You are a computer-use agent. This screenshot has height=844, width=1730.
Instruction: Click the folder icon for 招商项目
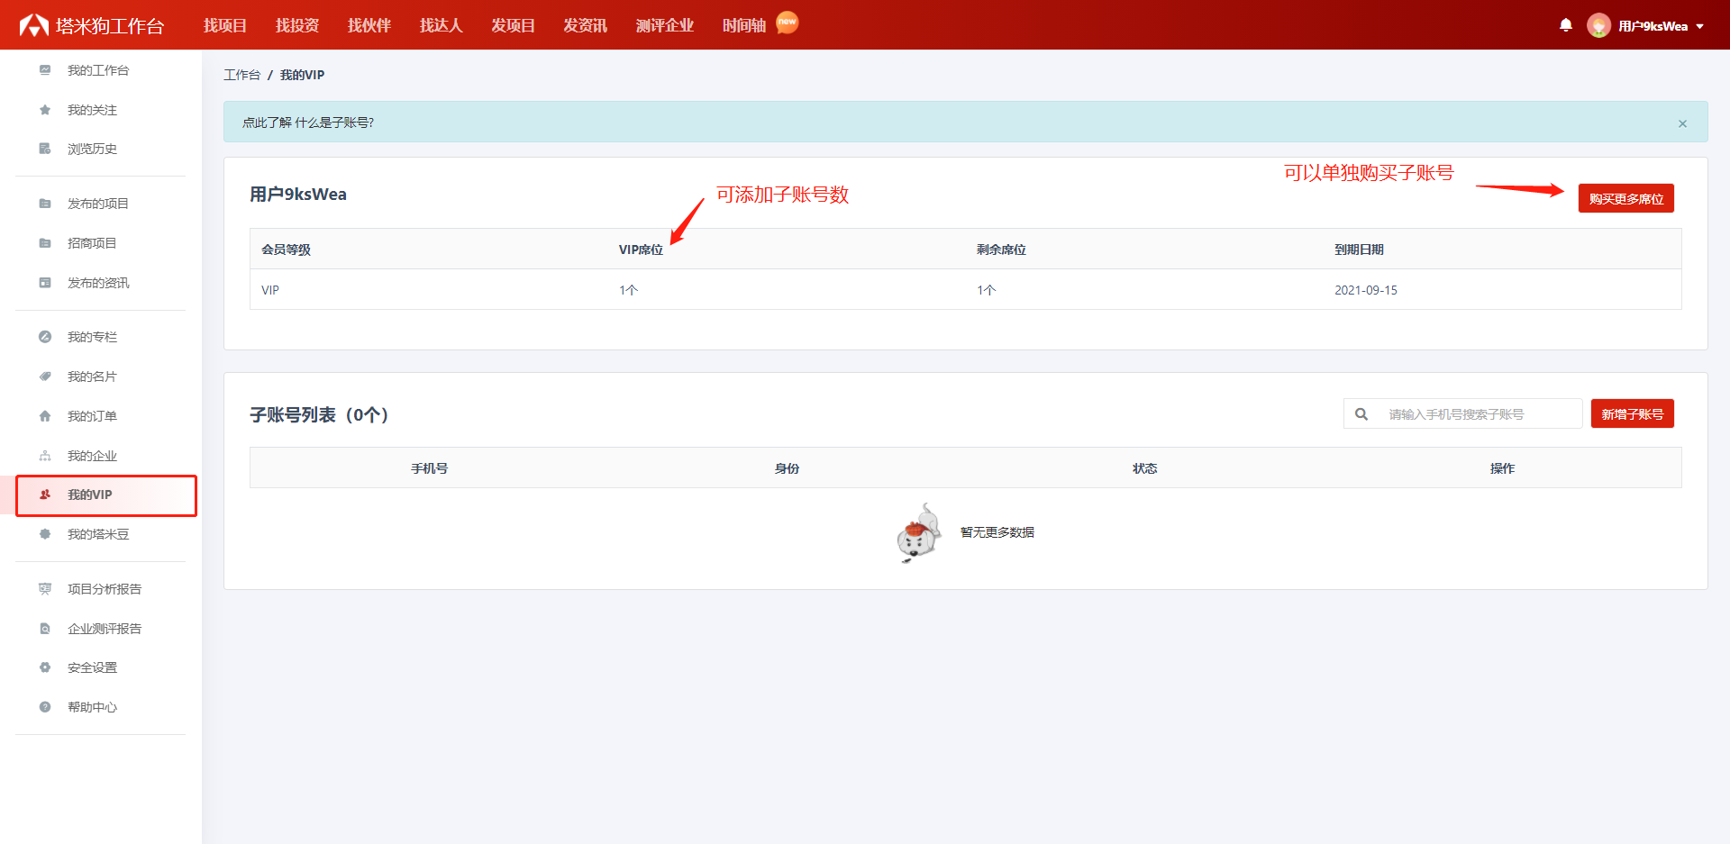click(45, 243)
